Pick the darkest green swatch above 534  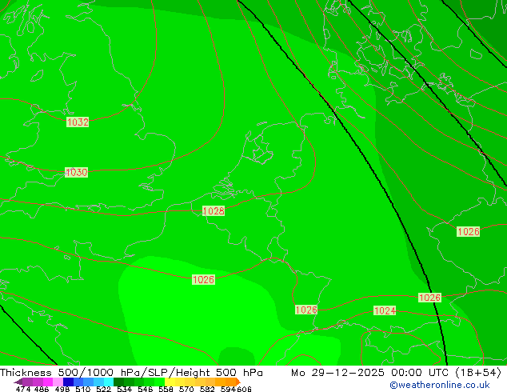click(x=118, y=382)
